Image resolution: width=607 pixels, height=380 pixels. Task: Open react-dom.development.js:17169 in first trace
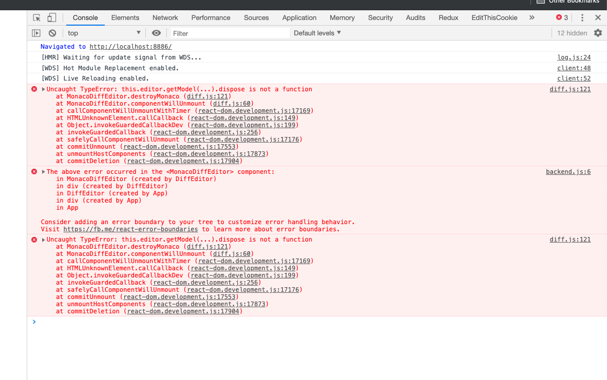point(254,111)
